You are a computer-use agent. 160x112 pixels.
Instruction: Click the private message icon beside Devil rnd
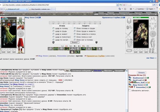[x=130, y=80]
